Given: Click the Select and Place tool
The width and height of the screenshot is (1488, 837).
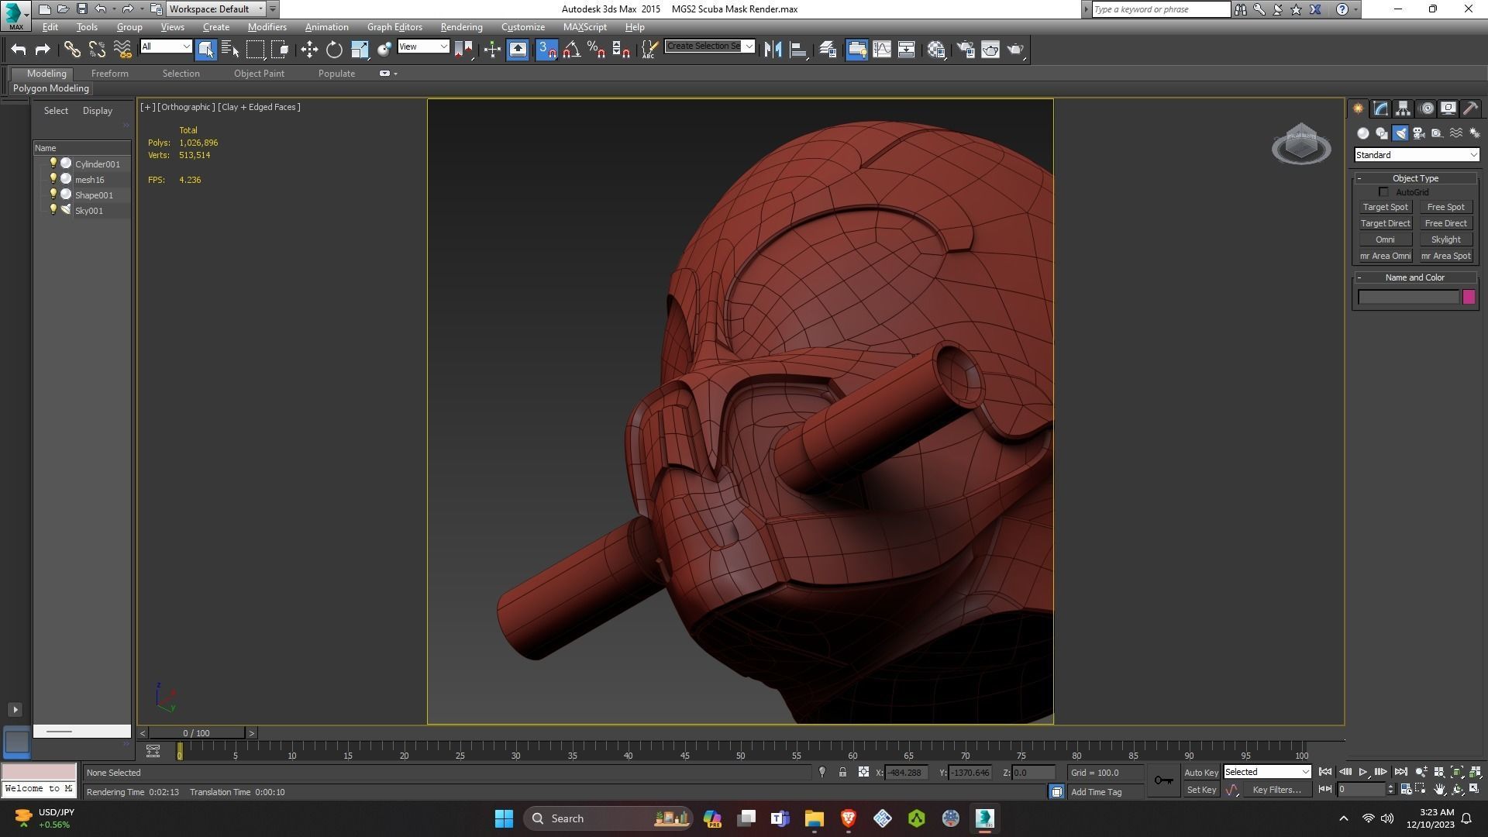Looking at the screenshot, I should pyautogui.click(x=384, y=50).
